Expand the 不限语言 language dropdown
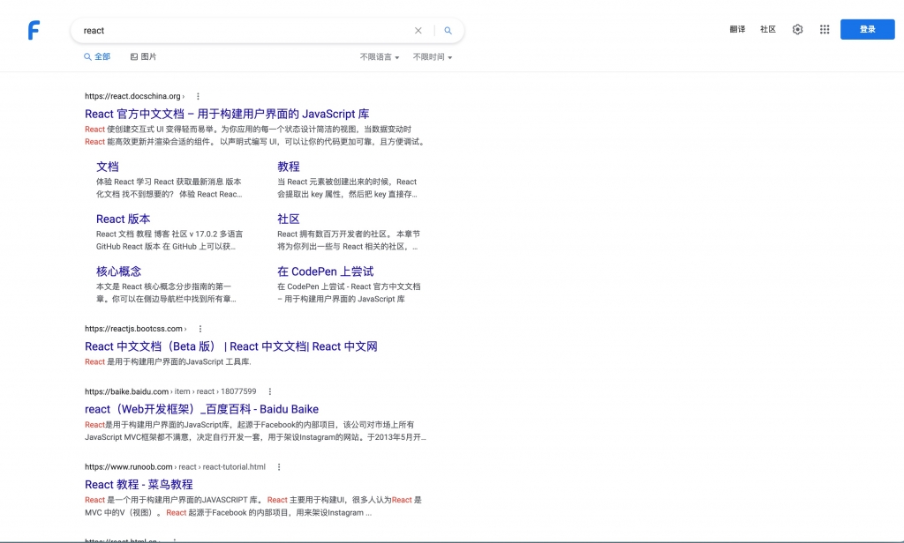Image resolution: width=904 pixels, height=543 pixels. 380,57
